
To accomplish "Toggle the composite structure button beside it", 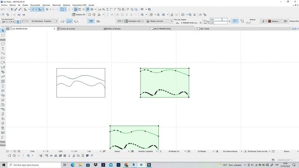I will coord(98,21).
